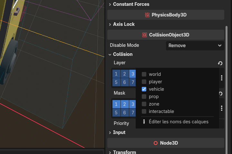Select 'Éditer les noms des calques' menu entry
The width and height of the screenshot is (232, 154).
pos(177,122)
